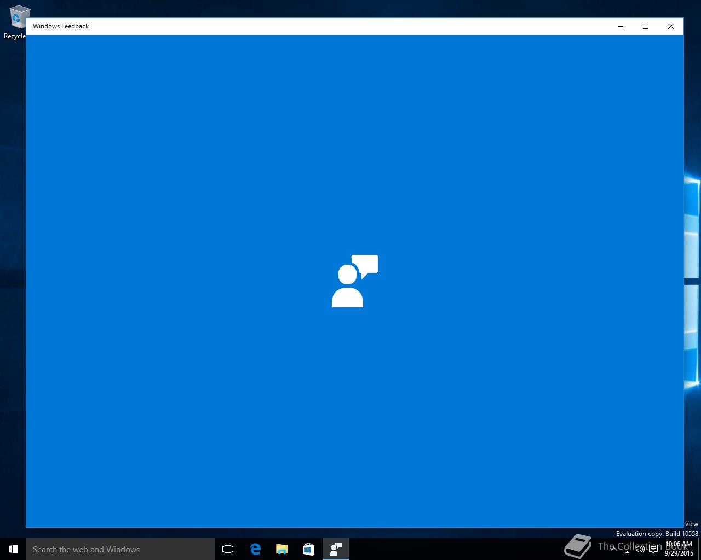The image size is (701, 560).
Task: Open File Explorer from the taskbar
Action: [x=282, y=549]
